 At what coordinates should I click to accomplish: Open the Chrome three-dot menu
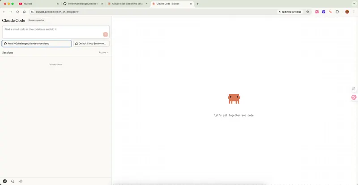[354, 12]
